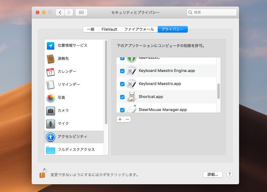Click the app list vertical scrollbar
The height and width of the screenshot is (192, 267).
[219, 91]
